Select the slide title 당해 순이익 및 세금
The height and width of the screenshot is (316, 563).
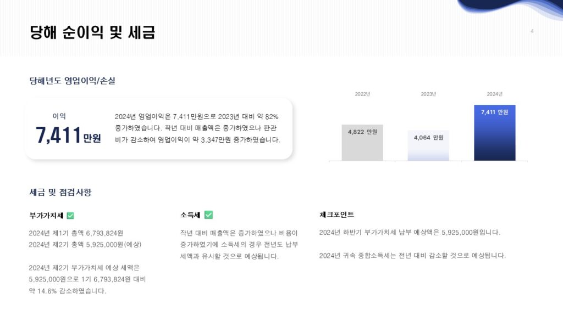coord(92,33)
